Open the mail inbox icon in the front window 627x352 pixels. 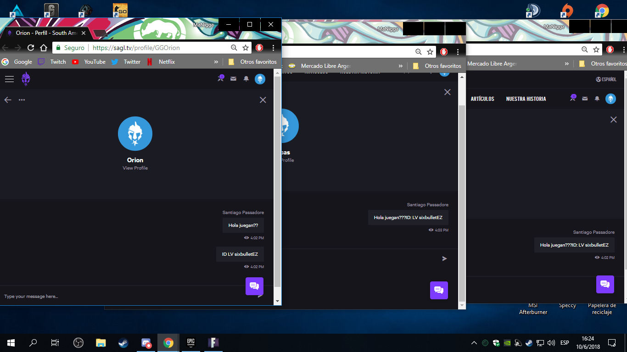(x=233, y=79)
